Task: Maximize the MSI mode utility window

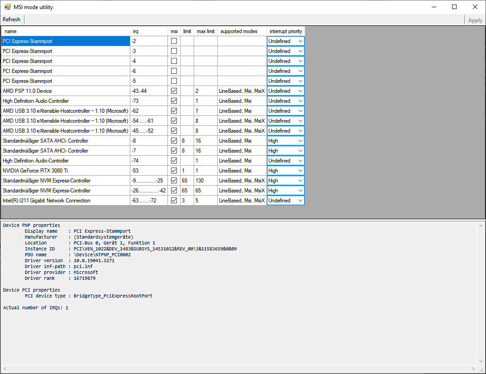Action: point(454,7)
